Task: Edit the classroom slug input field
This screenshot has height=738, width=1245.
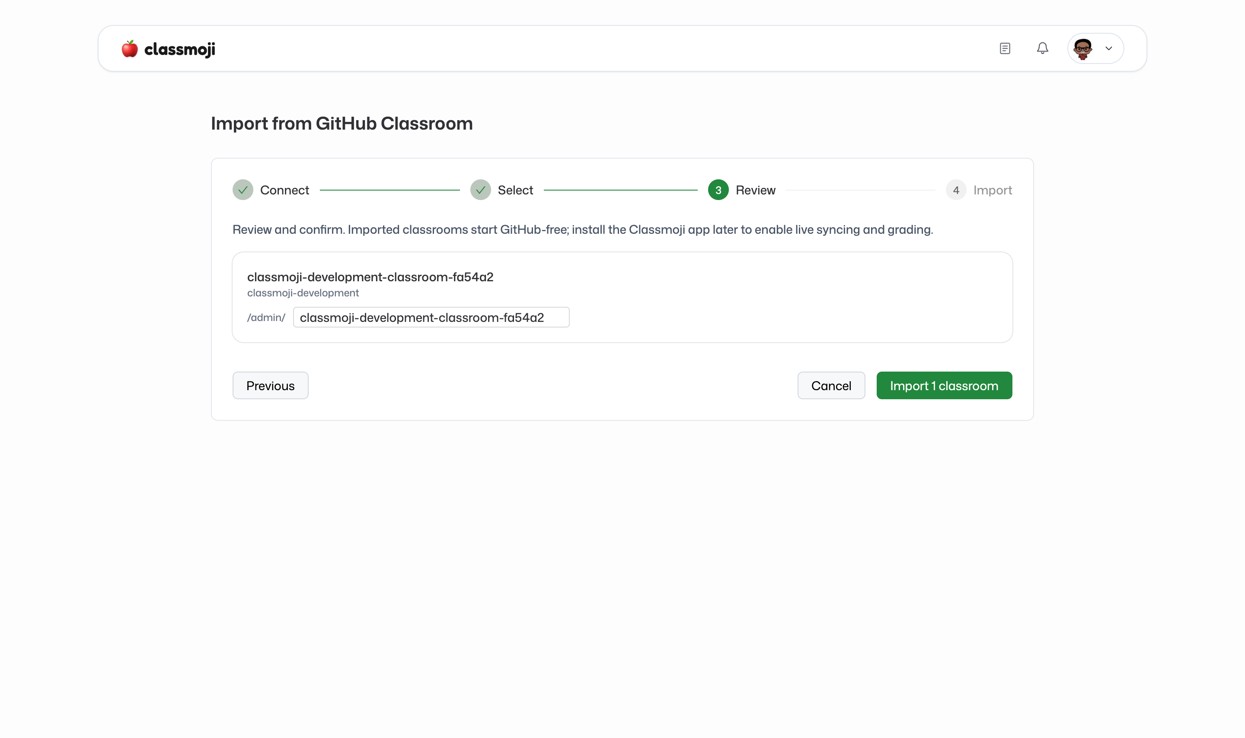Action: (x=431, y=317)
